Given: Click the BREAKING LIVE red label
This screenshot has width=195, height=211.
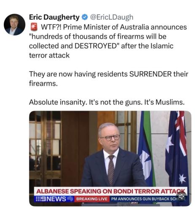Looking at the screenshot, I should click(x=92, y=199).
